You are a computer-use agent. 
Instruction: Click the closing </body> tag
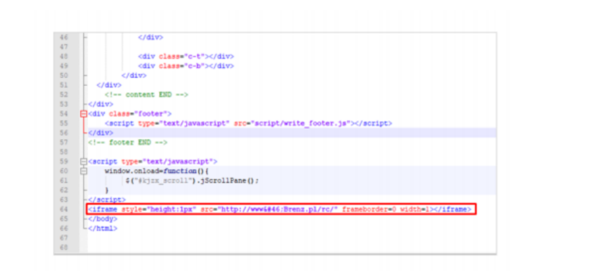tap(103, 219)
